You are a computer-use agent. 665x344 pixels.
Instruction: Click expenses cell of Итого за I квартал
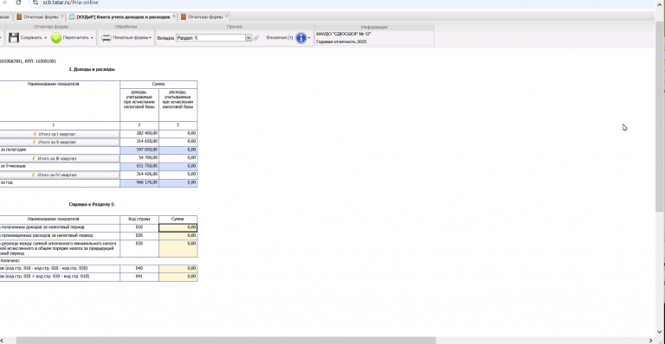tap(178, 134)
